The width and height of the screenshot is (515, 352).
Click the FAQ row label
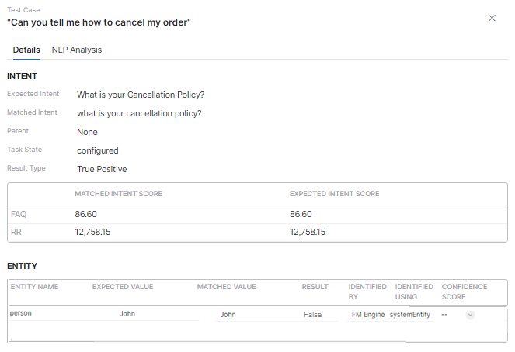[19, 214]
